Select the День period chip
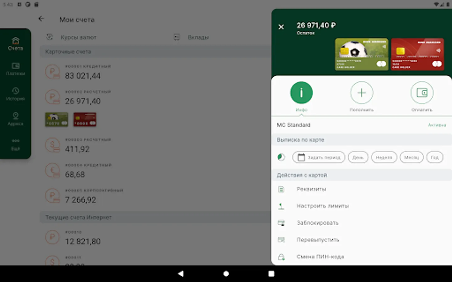Image resolution: width=452 pixels, height=282 pixels. click(x=358, y=157)
